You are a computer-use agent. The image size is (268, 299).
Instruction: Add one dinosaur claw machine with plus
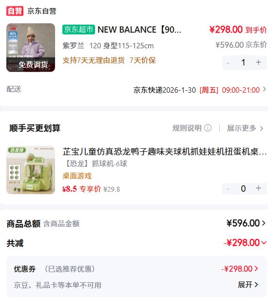pos(258,188)
